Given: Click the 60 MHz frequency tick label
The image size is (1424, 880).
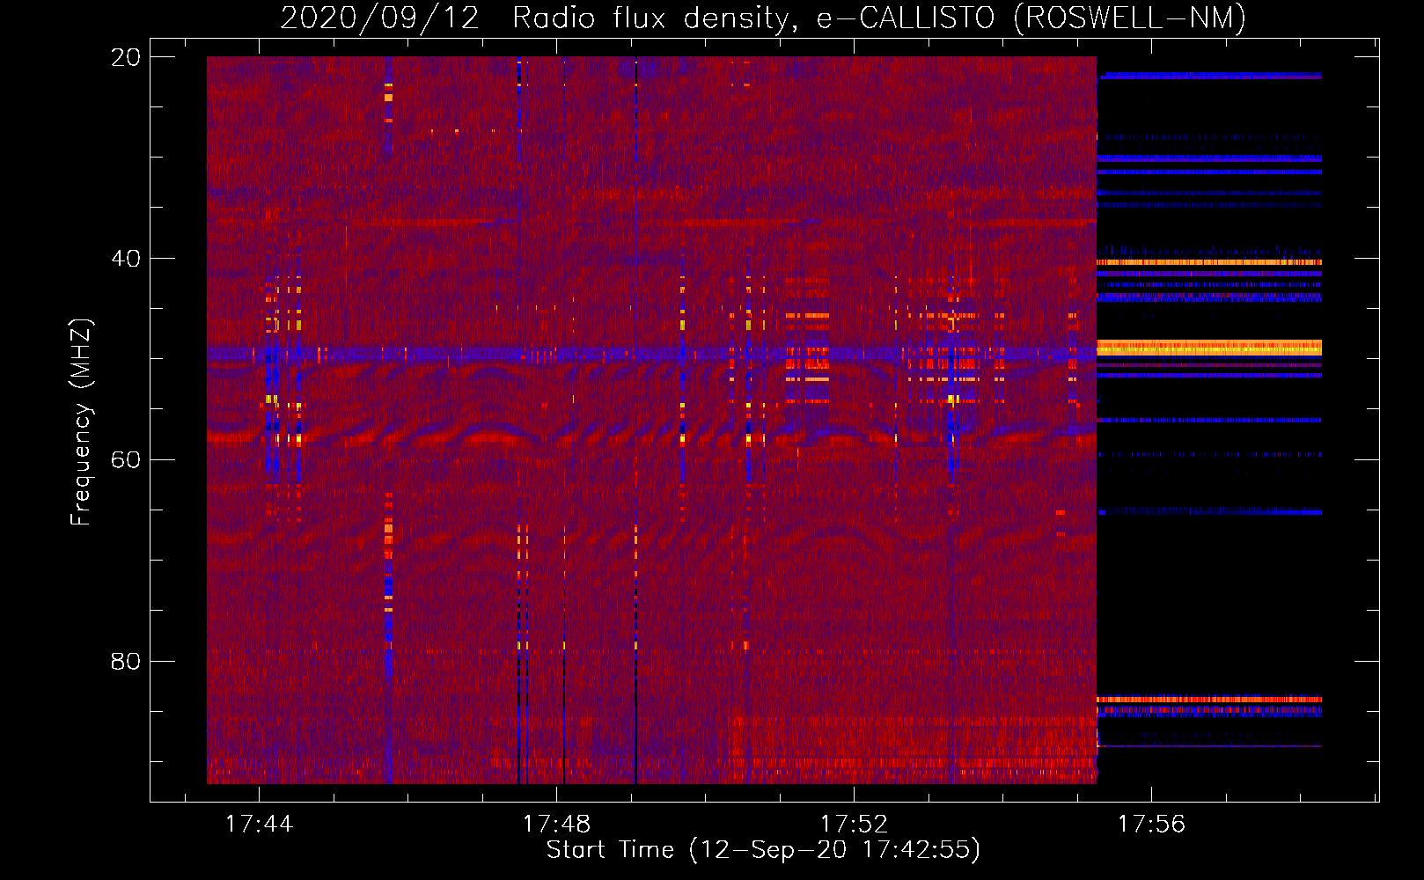Looking at the screenshot, I should click(125, 460).
